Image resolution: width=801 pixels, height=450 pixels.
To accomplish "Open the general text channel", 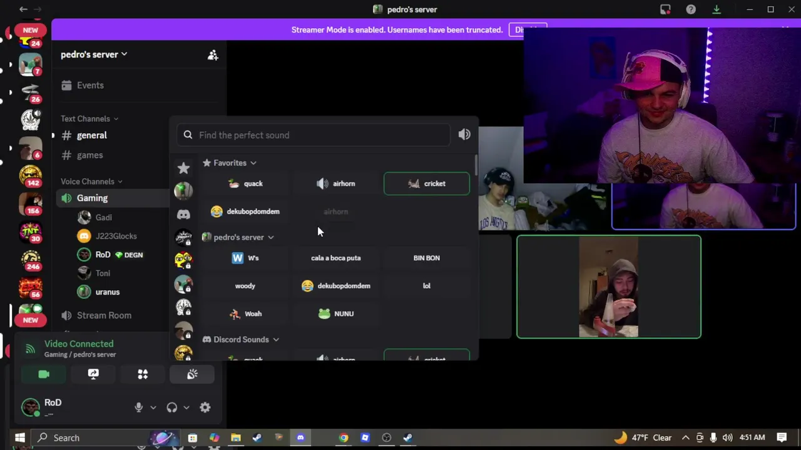I will point(91,135).
